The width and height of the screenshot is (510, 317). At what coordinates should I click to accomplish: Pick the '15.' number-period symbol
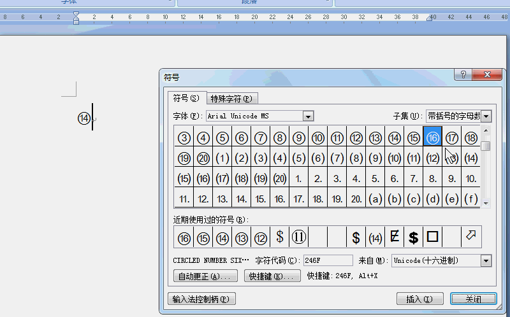261,199
